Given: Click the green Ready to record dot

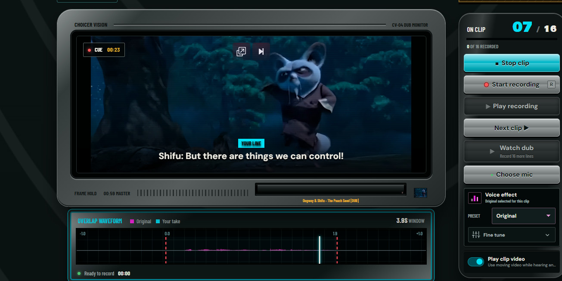Looking at the screenshot, I should click(x=79, y=273).
